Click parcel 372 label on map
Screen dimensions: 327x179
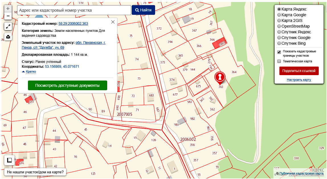pos(159,28)
